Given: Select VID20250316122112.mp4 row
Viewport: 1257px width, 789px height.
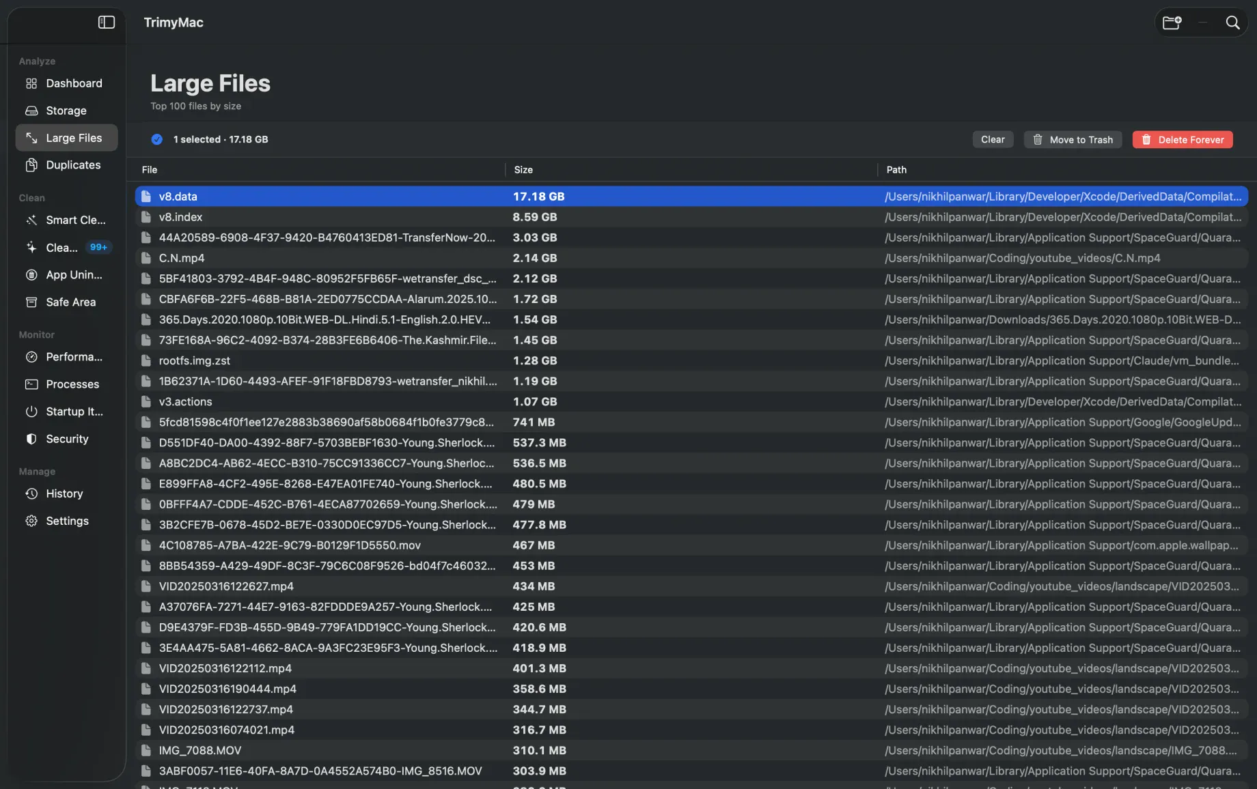Looking at the screenshot, I should (x=691, y=668).
